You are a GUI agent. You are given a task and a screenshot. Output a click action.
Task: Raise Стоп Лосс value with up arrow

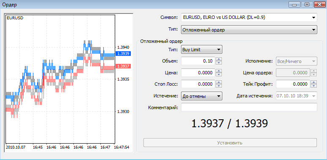point(219,82)
